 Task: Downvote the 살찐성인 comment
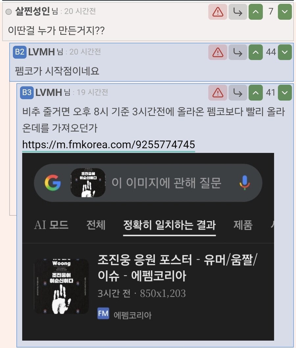pyautogui.click(x=285, y=12)
